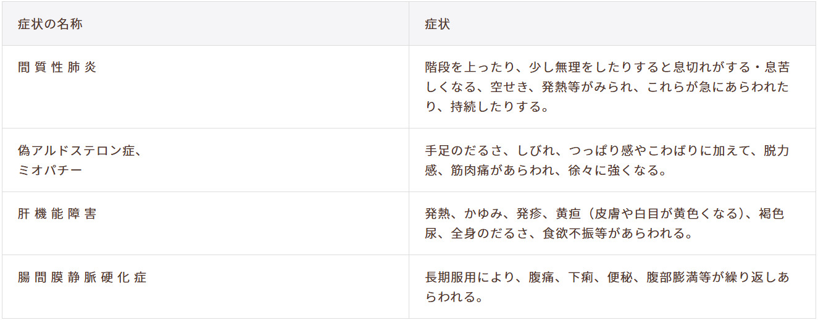Image resolution: width=818 pixels, height=320 pixels.
Task: Click the line starting with "手足のだるさ"
Action: click(606, 151)
